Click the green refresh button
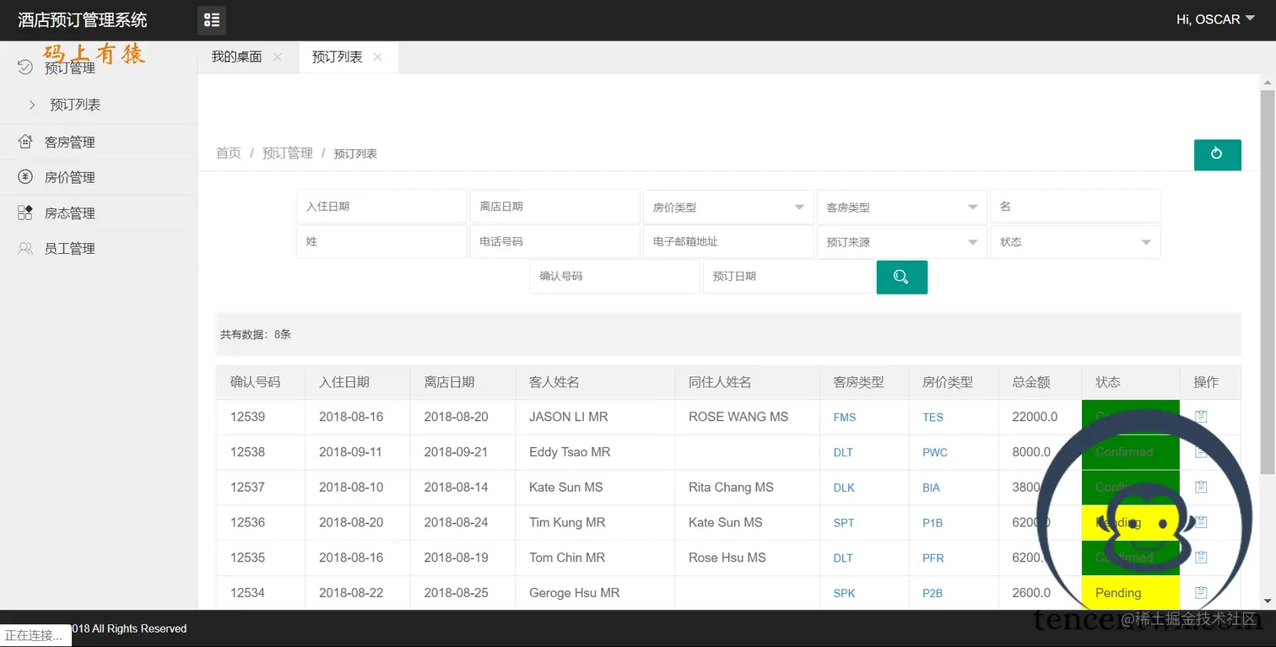The width and height of the screenshot is (1276, 647). 1217,154
